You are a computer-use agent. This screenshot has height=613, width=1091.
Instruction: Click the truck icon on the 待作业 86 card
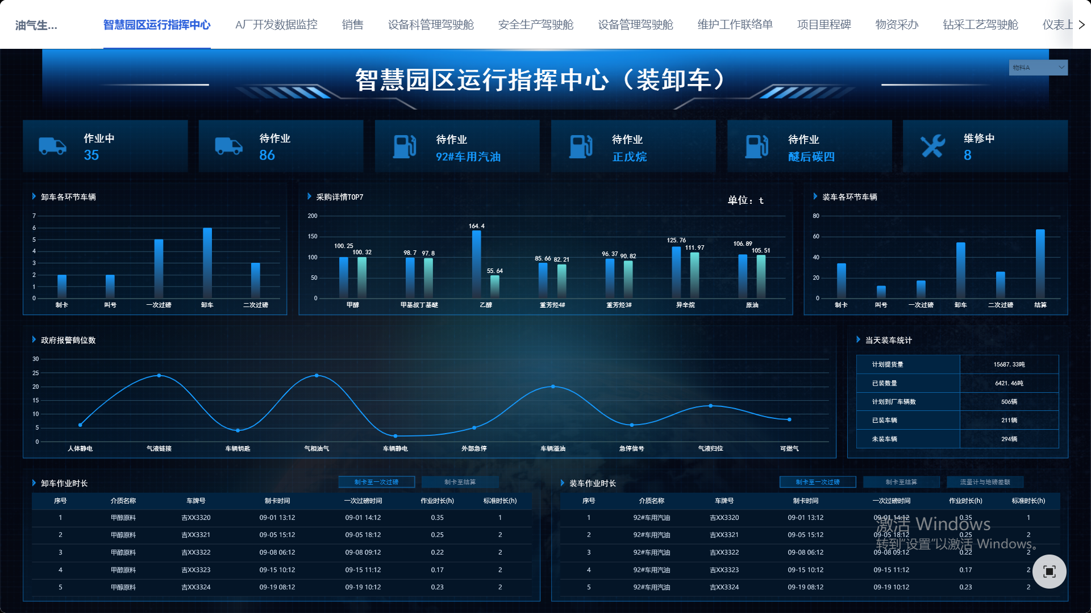coord(228,146)
